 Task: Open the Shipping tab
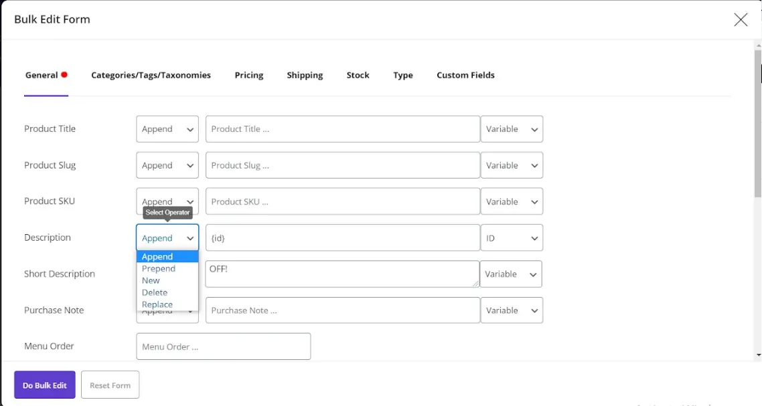305,75
